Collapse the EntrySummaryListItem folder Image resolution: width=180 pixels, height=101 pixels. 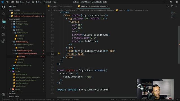26,54
